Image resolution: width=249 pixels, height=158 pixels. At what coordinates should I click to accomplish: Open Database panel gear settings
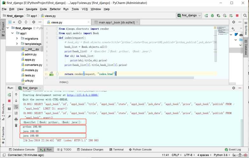(x=234, y=22)
